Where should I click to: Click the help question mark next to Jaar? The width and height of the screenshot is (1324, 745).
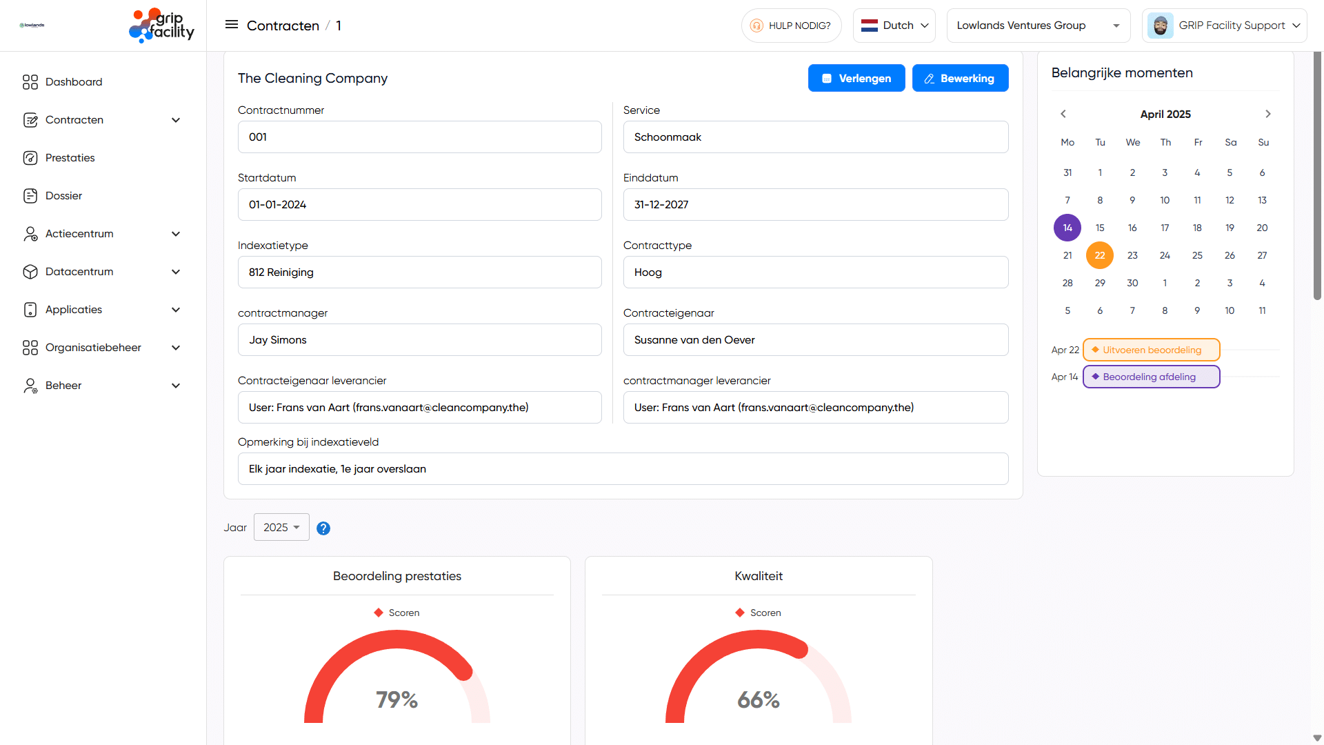323,528
